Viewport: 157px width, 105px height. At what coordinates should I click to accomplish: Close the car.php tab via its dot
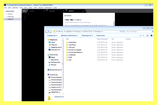pos(44,11)
